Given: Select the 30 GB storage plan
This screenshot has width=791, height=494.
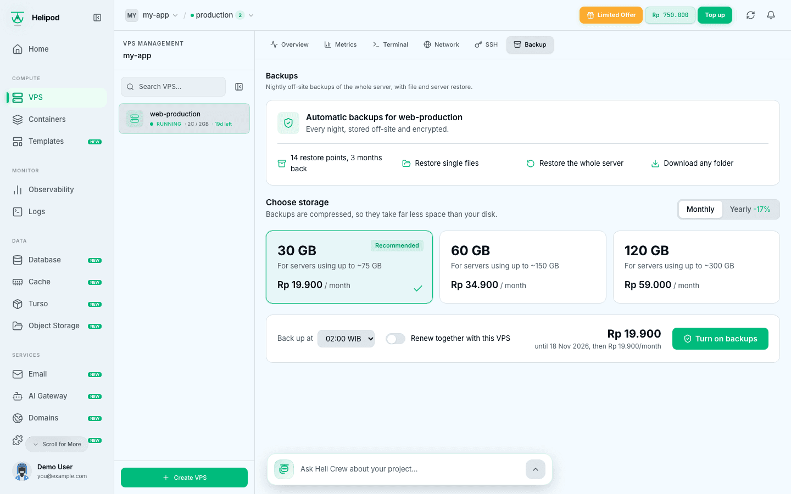Looking at the screenshot, I should tap(349, 267).
